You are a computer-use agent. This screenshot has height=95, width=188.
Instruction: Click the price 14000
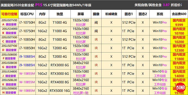[x=179, y=76]
